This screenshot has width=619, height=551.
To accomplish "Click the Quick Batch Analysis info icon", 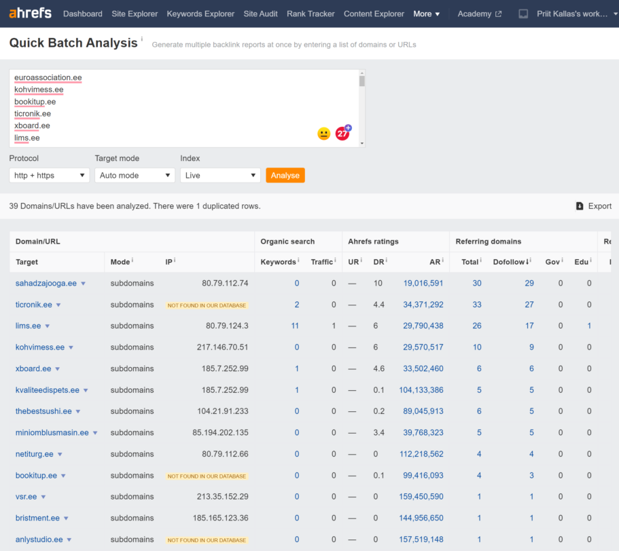I will pos(141,39).
